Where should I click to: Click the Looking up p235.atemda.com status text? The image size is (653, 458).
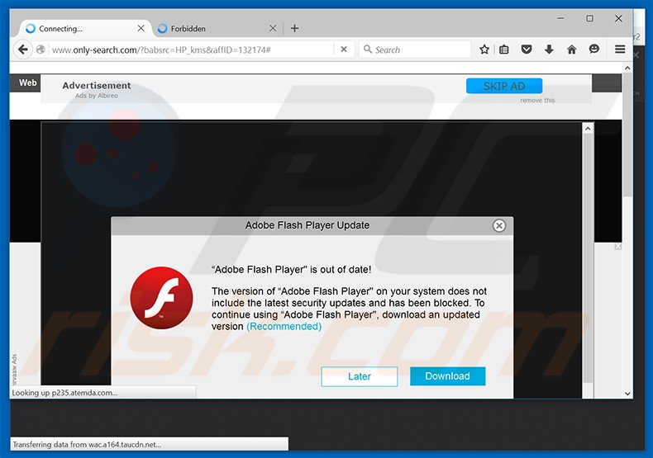click(x=64, y=393)
